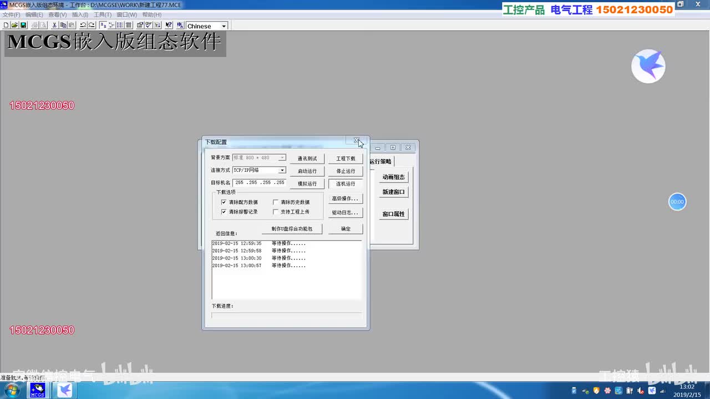710x399 pixels.
Task: Click the multi-language configuration icon
Action: pos(180,25)
